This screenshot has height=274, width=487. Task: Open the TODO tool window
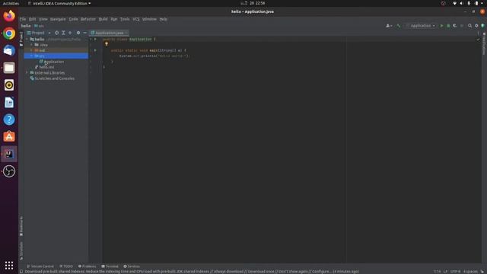click(x=66, y=266)
